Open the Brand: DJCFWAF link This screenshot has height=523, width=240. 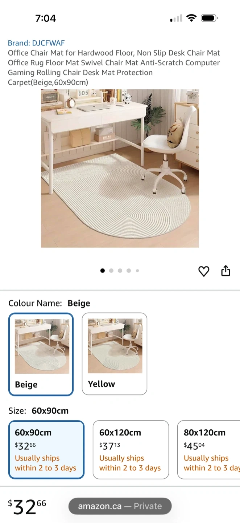click(36, 43)
